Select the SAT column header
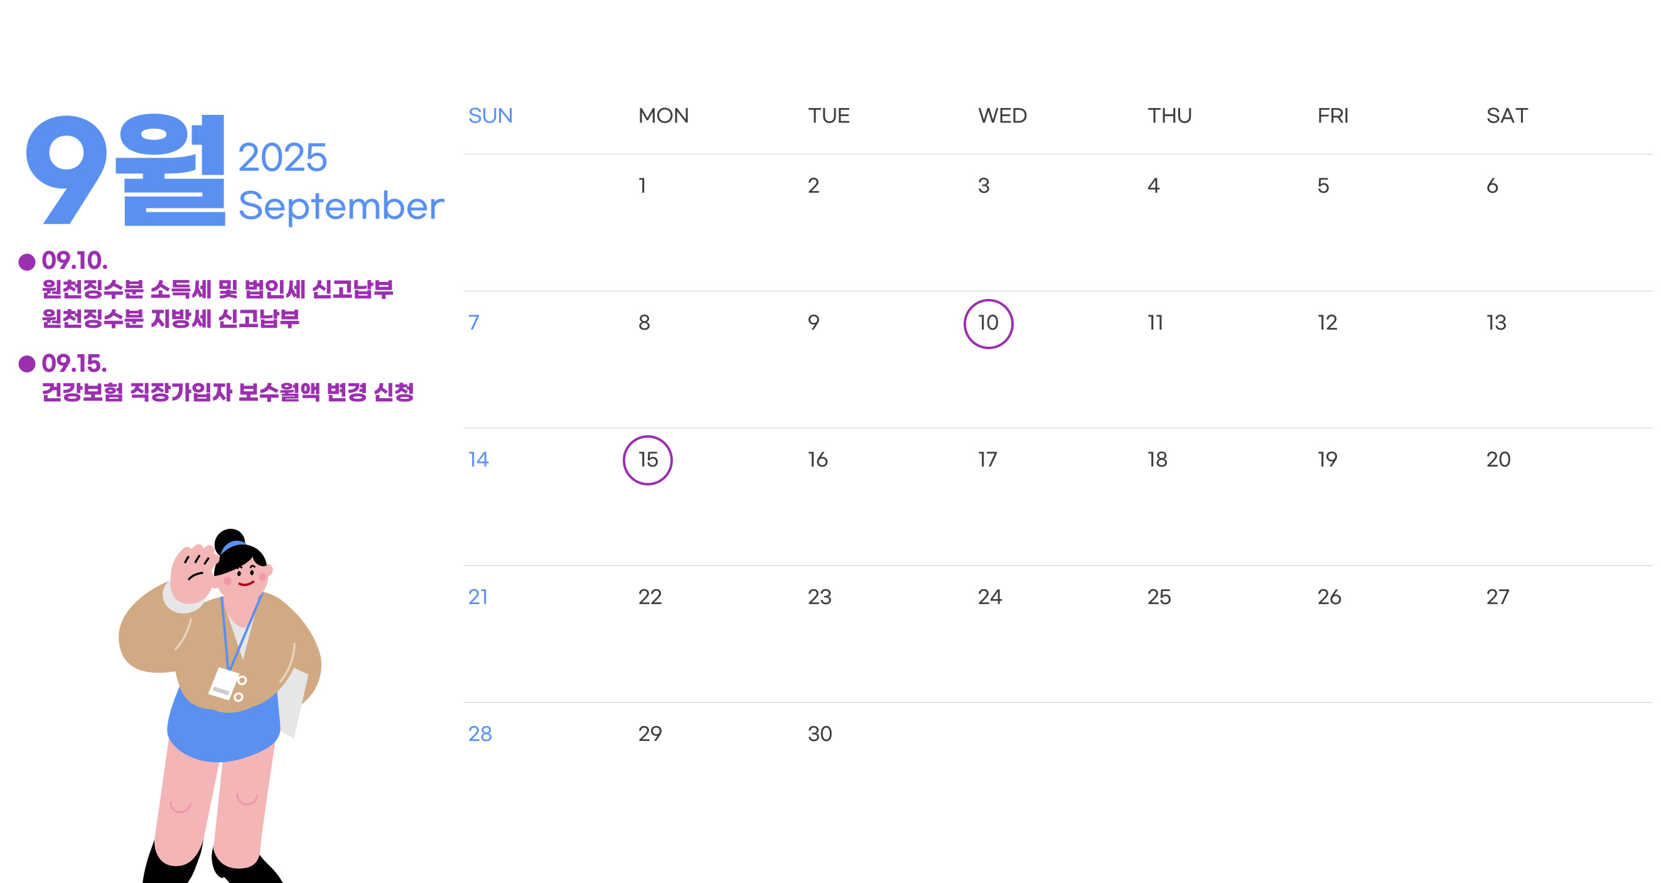1661x883 pixels. (x=1507, y=116)
